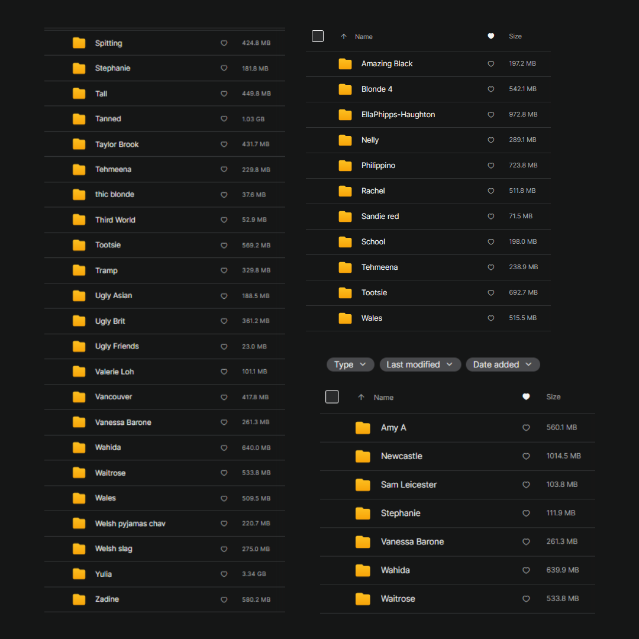The height and width of the screenshot is (639, 639).
Task: Click the folder icon next to Tanned
Action: (x=79, y=119)
